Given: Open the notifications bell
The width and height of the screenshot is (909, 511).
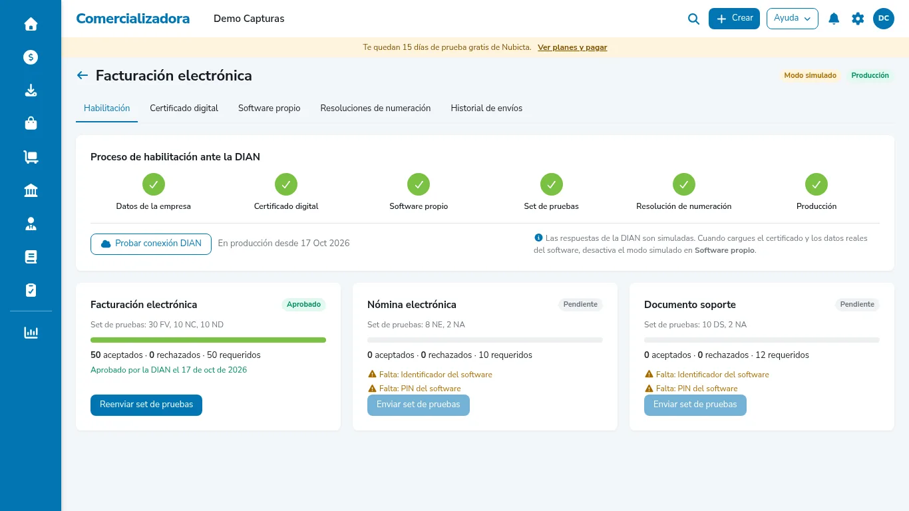Looking at the screenshot, I should (x=834, y=19).
